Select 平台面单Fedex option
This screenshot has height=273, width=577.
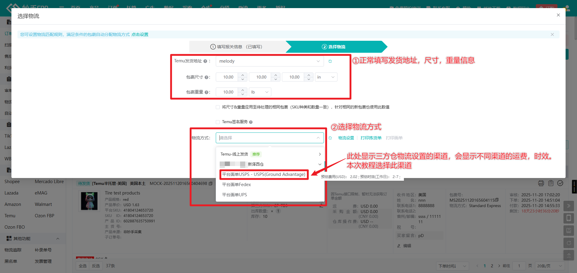pyautogui.click(x=237, y=185)
